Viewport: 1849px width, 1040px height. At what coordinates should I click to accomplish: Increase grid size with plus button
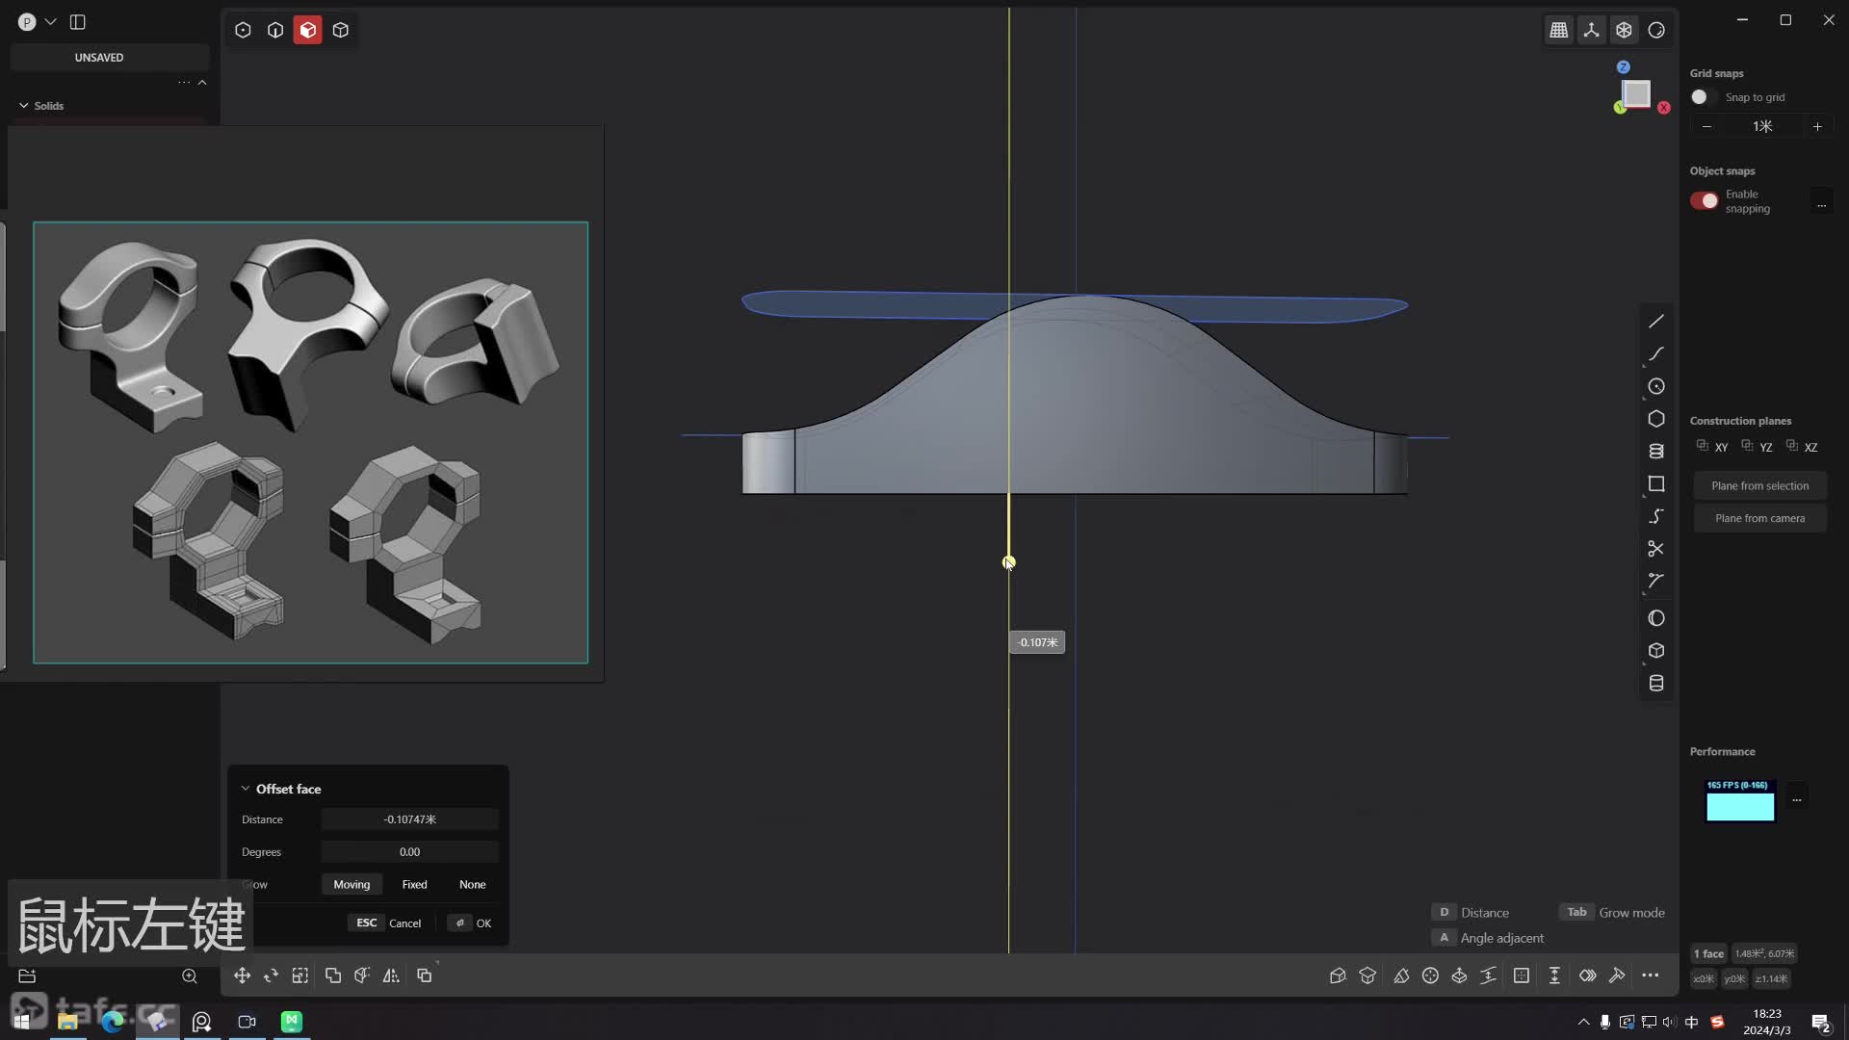point(1817,126)
